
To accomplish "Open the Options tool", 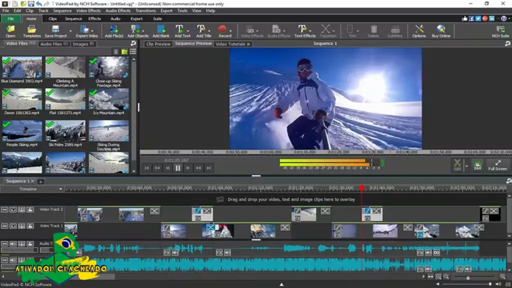I will [x=419, y=31].
